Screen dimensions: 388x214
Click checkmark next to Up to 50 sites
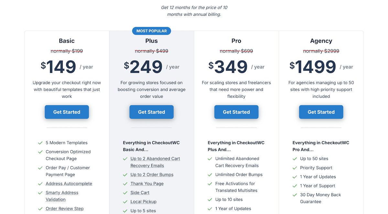(x=295, y=159)
